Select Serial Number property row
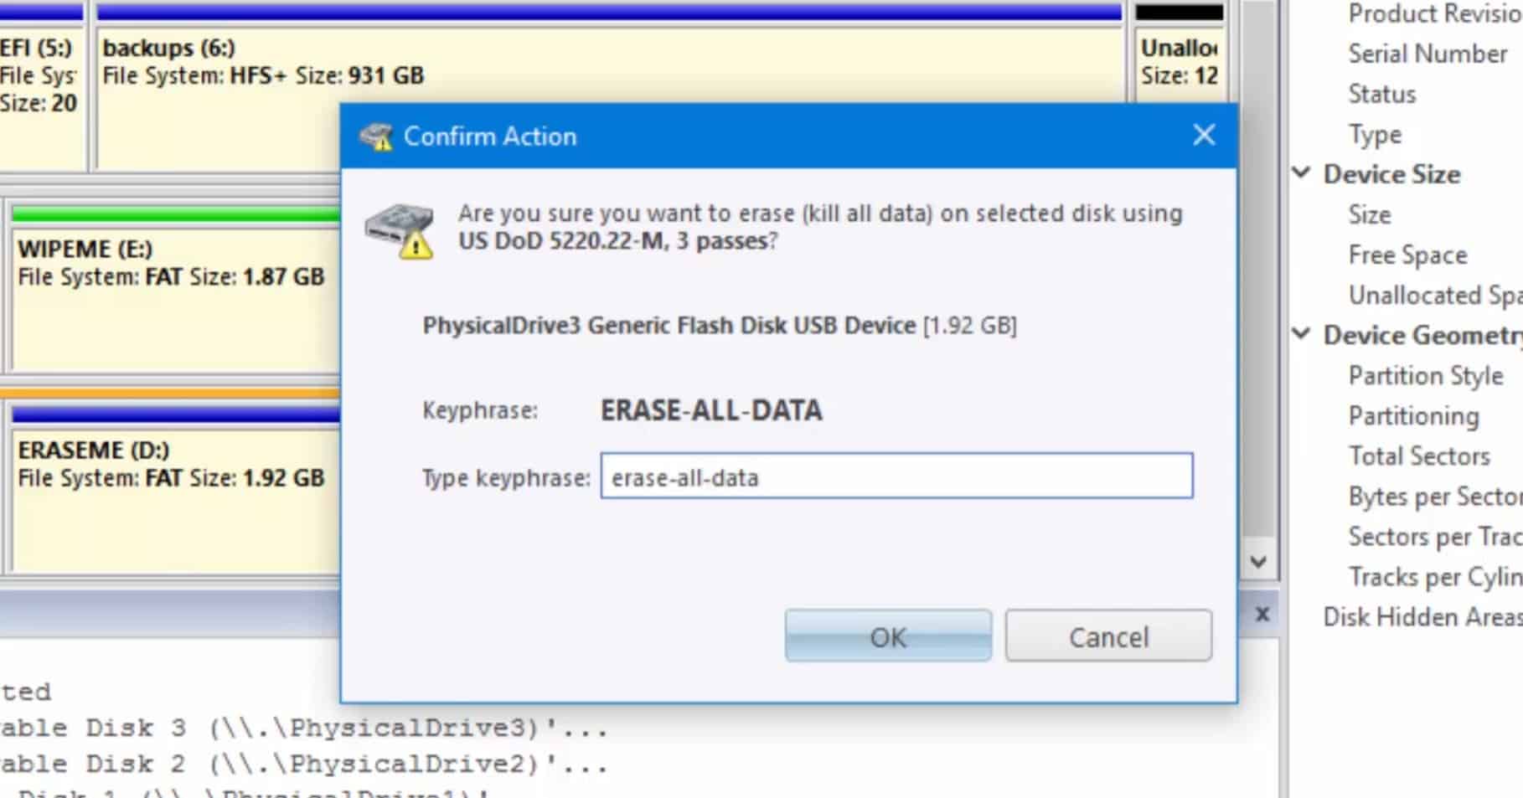 click(x=1427, y=54)
